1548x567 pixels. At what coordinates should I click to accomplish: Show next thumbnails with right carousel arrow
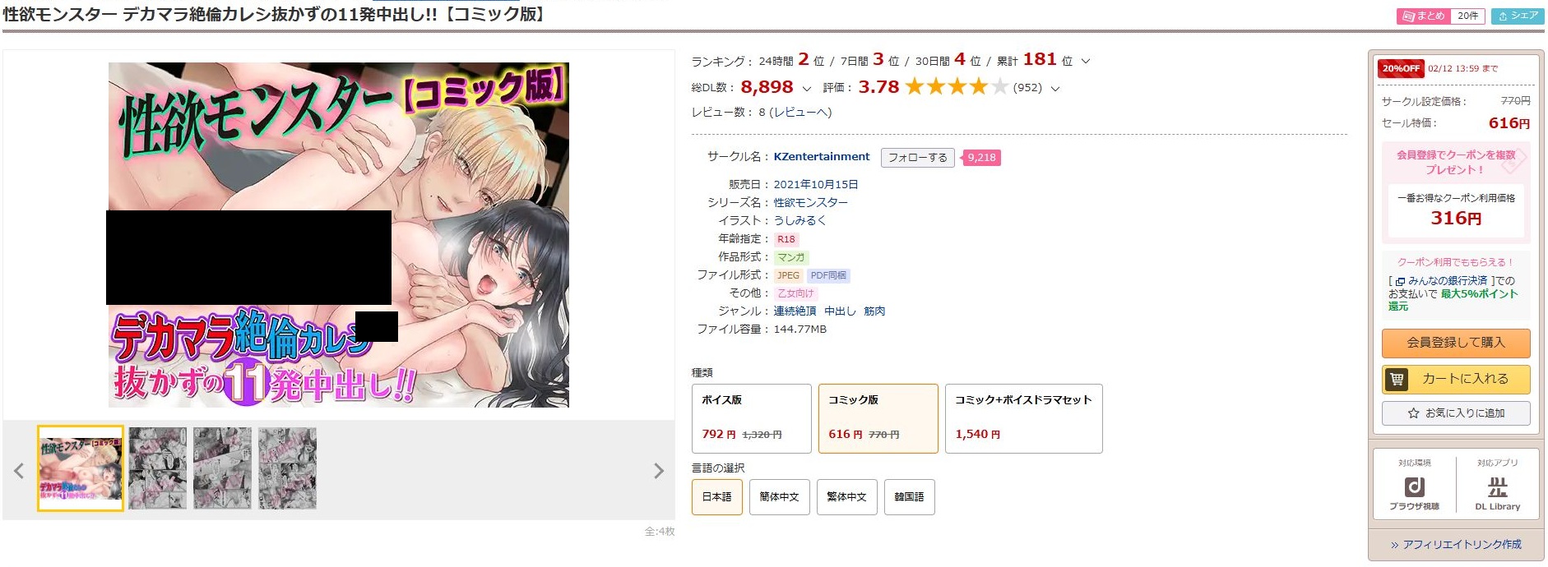point(658,471)
